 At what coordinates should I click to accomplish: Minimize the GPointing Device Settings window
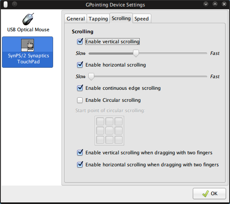pyautogui.click(x=206, y=4)
